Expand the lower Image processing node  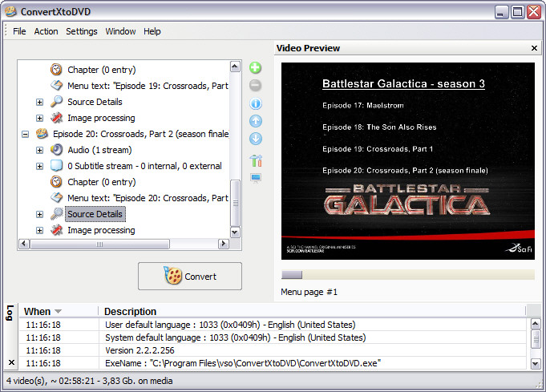tap(40, 230)
